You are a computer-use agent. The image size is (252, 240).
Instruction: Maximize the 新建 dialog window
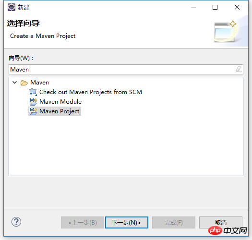(215, 7)
